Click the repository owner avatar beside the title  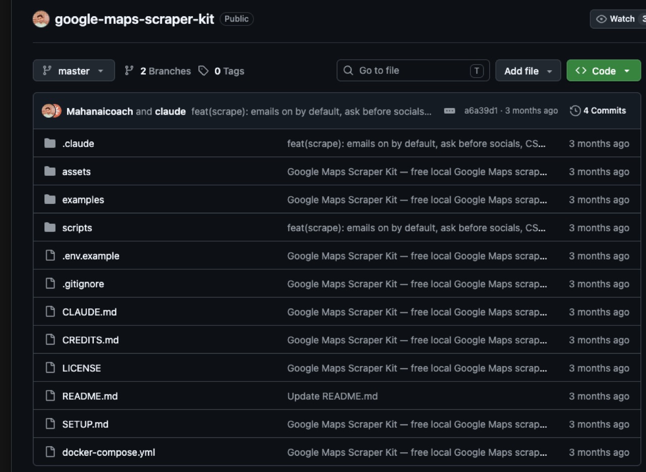41,19
